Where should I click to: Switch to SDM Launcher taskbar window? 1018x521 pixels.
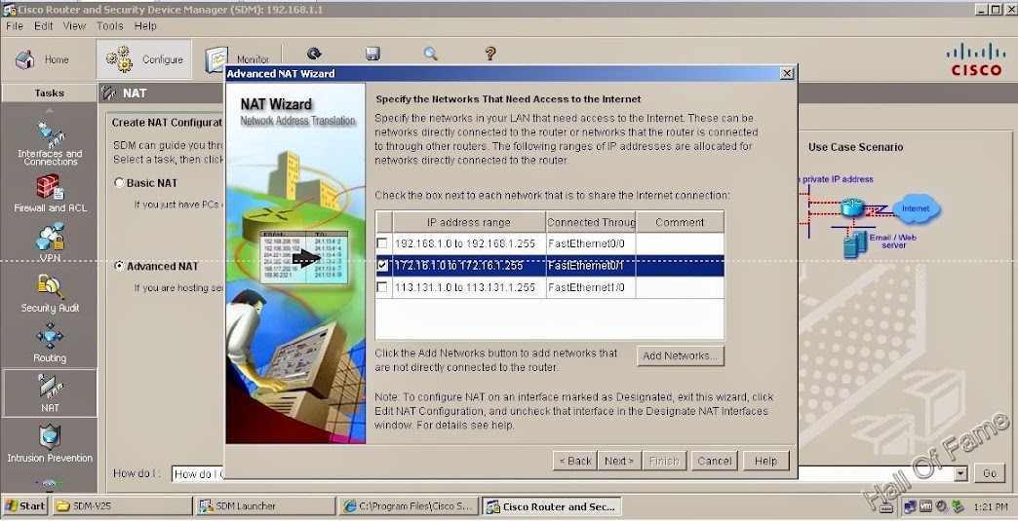click(265, 506)
